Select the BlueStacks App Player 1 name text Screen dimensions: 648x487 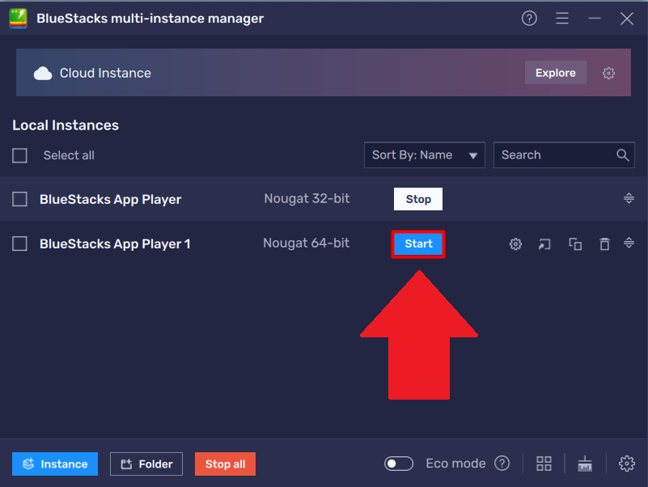click(115, 244)
